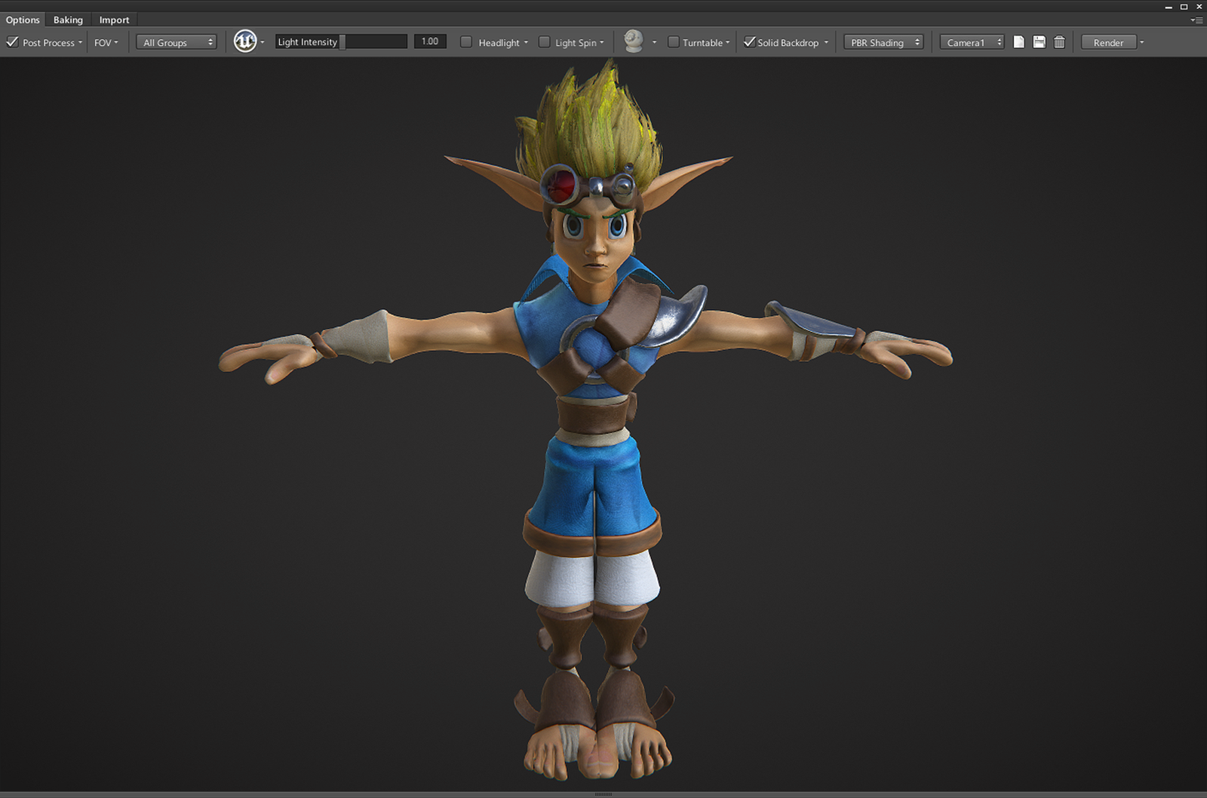Click the material sphere preview icon
The image size is (1207, 798).
(634, 41)
